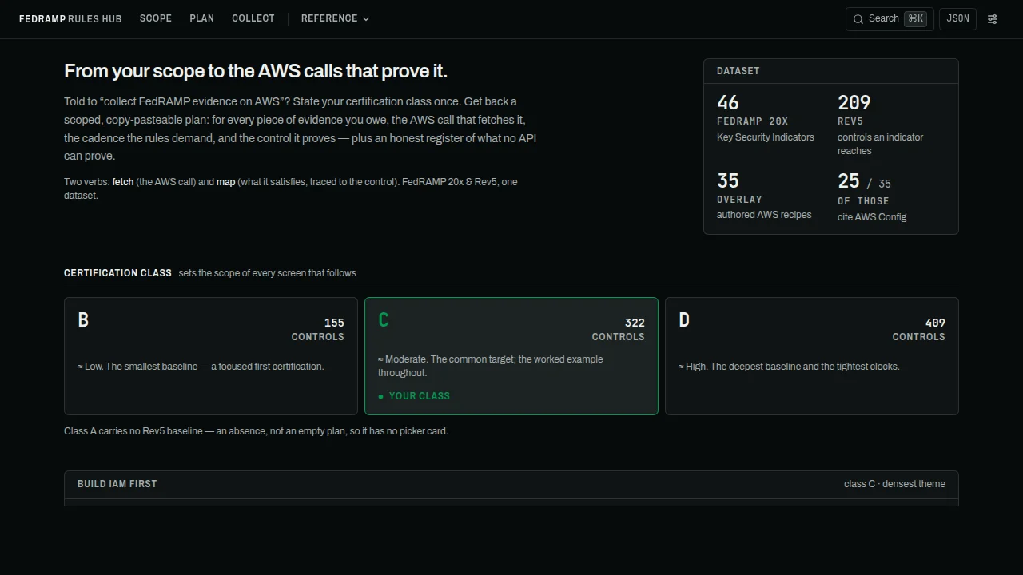Click the 'Class A carries no Rev5 baseline' note
1023x575 pixels.
pyautogui.click(x=256, y=431)
